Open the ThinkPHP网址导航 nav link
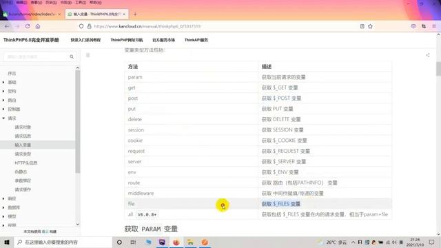The image size is (441, 248). pos(127,40)
